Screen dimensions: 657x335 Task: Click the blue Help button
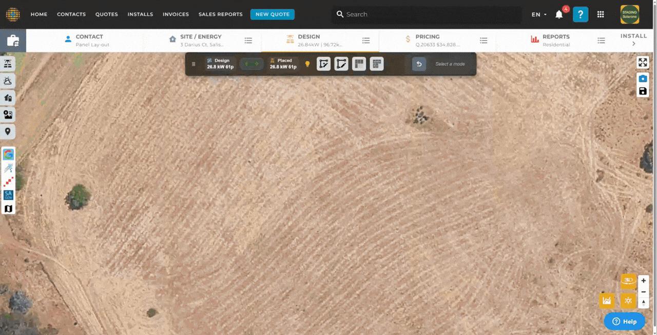click(624, 322)
